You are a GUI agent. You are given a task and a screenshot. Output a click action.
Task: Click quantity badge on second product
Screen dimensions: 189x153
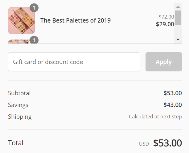point(34,40)
